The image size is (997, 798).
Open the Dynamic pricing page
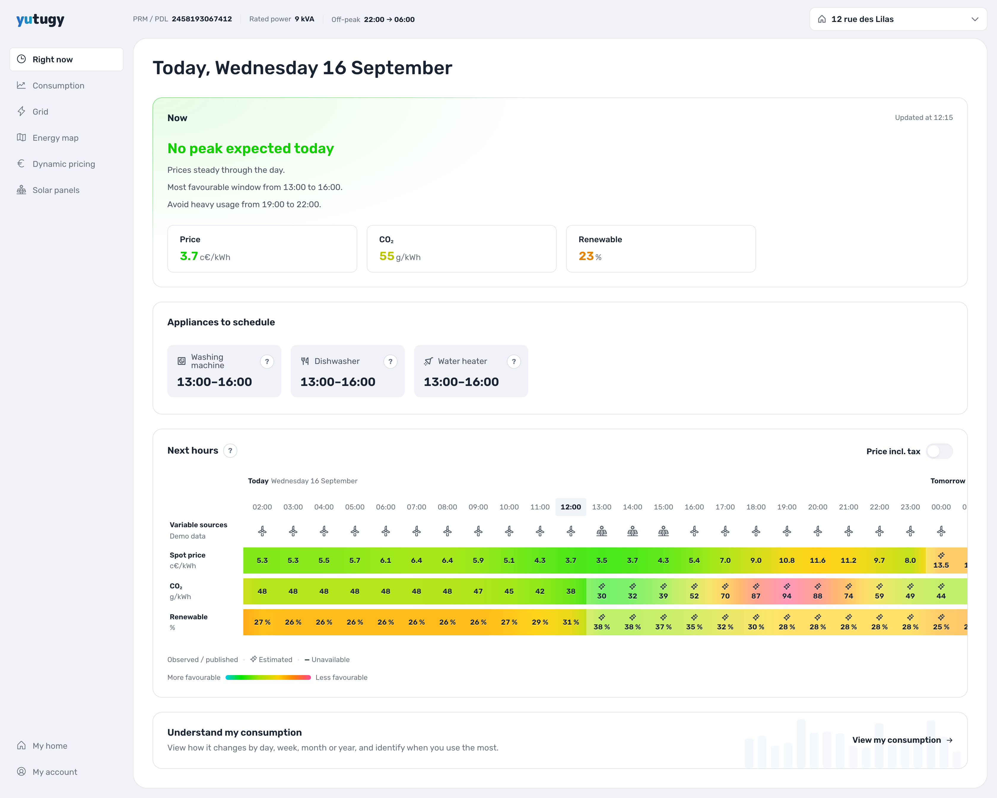click(66, 164)
